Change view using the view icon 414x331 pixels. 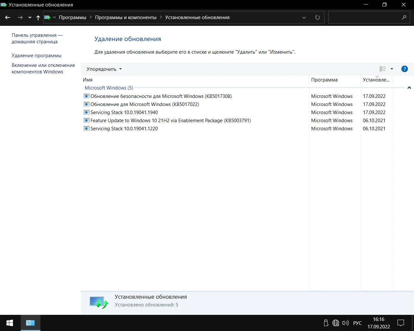[x=383, y=69]
